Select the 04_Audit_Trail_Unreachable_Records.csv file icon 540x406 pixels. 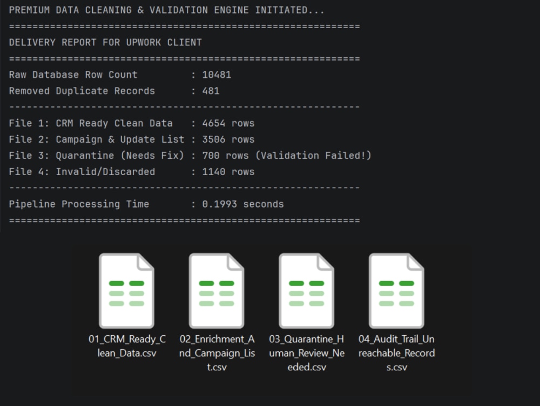[396, 290]
